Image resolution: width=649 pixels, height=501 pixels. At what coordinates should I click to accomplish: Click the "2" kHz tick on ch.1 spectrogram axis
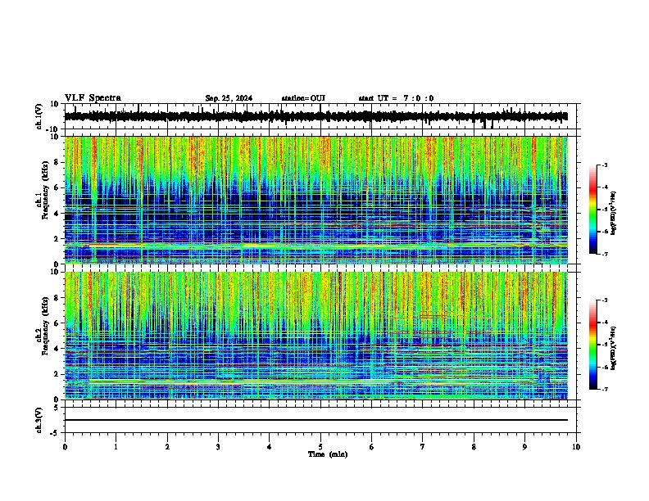click(57, 238)
